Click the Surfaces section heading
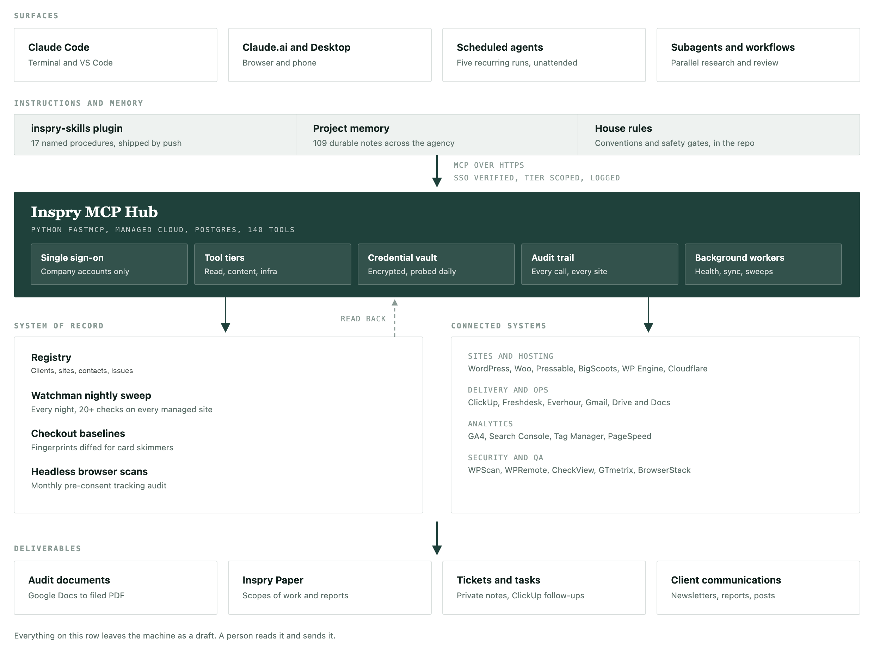The height and width of the screenshot is (654, 874). click(x=36, y=16)
